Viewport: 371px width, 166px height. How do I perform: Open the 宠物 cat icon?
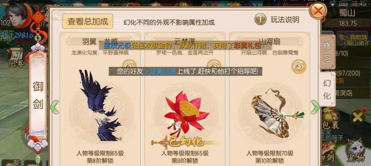356,151
